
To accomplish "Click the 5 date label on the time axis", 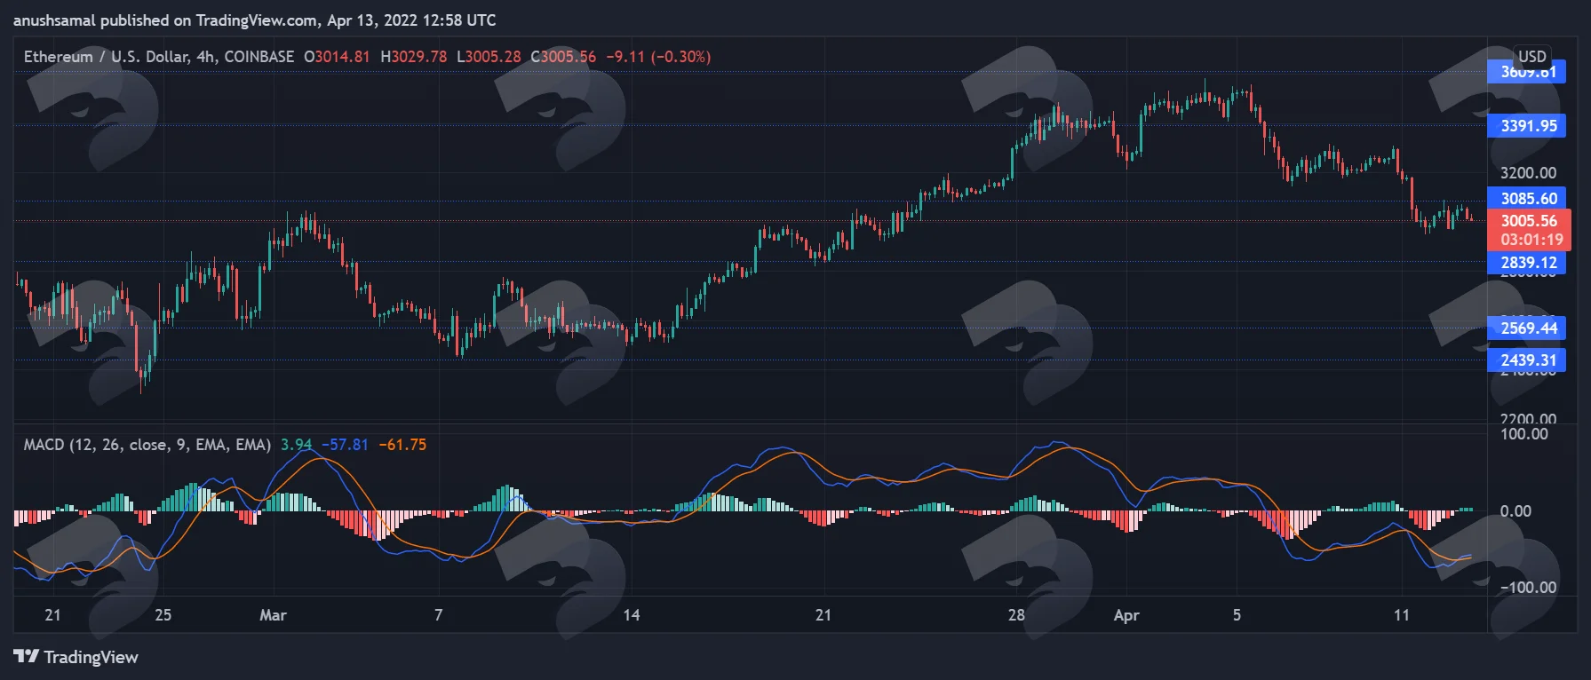I will point(1237,615).
